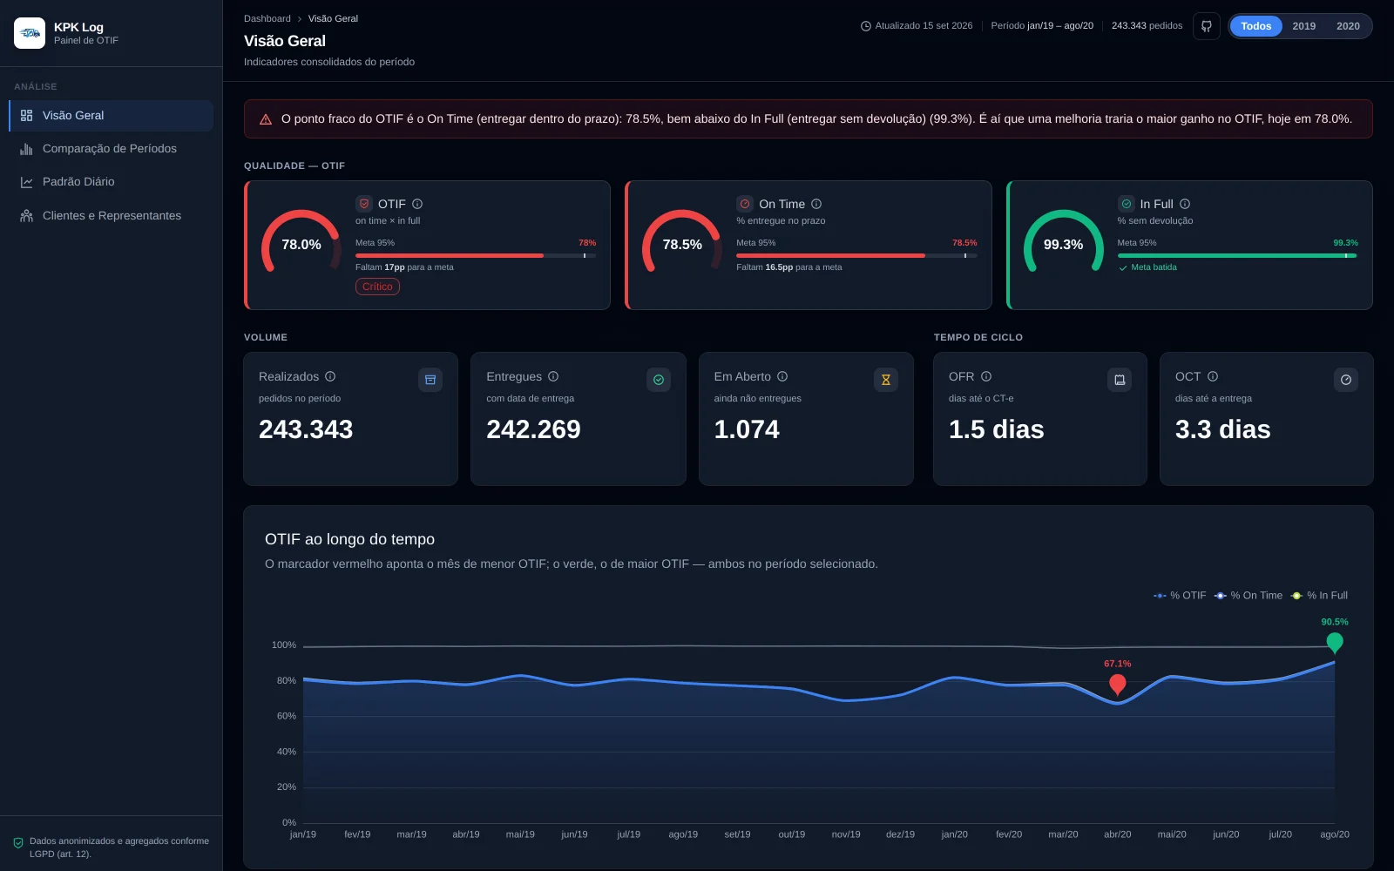This screenshot has height=871, width=1394.
Task: Click the clock icon in OCT card
Action: tap(1346, 380)
